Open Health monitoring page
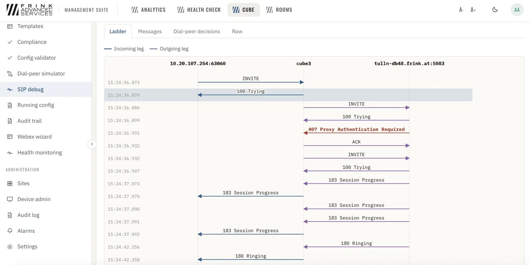This screenshot has width=530, height=265. tap(46, 153)
